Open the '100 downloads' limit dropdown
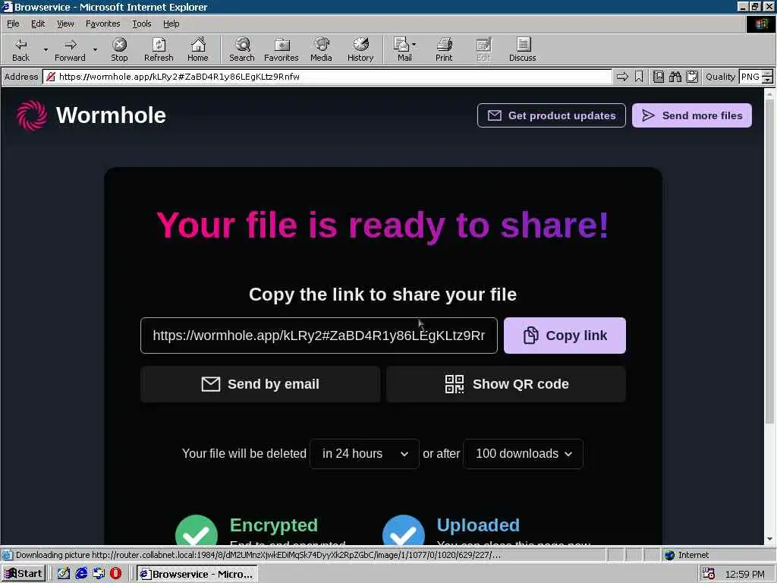The width and height of the screenshot is (777, 583). pyautogui.click(x=524, y=454)
